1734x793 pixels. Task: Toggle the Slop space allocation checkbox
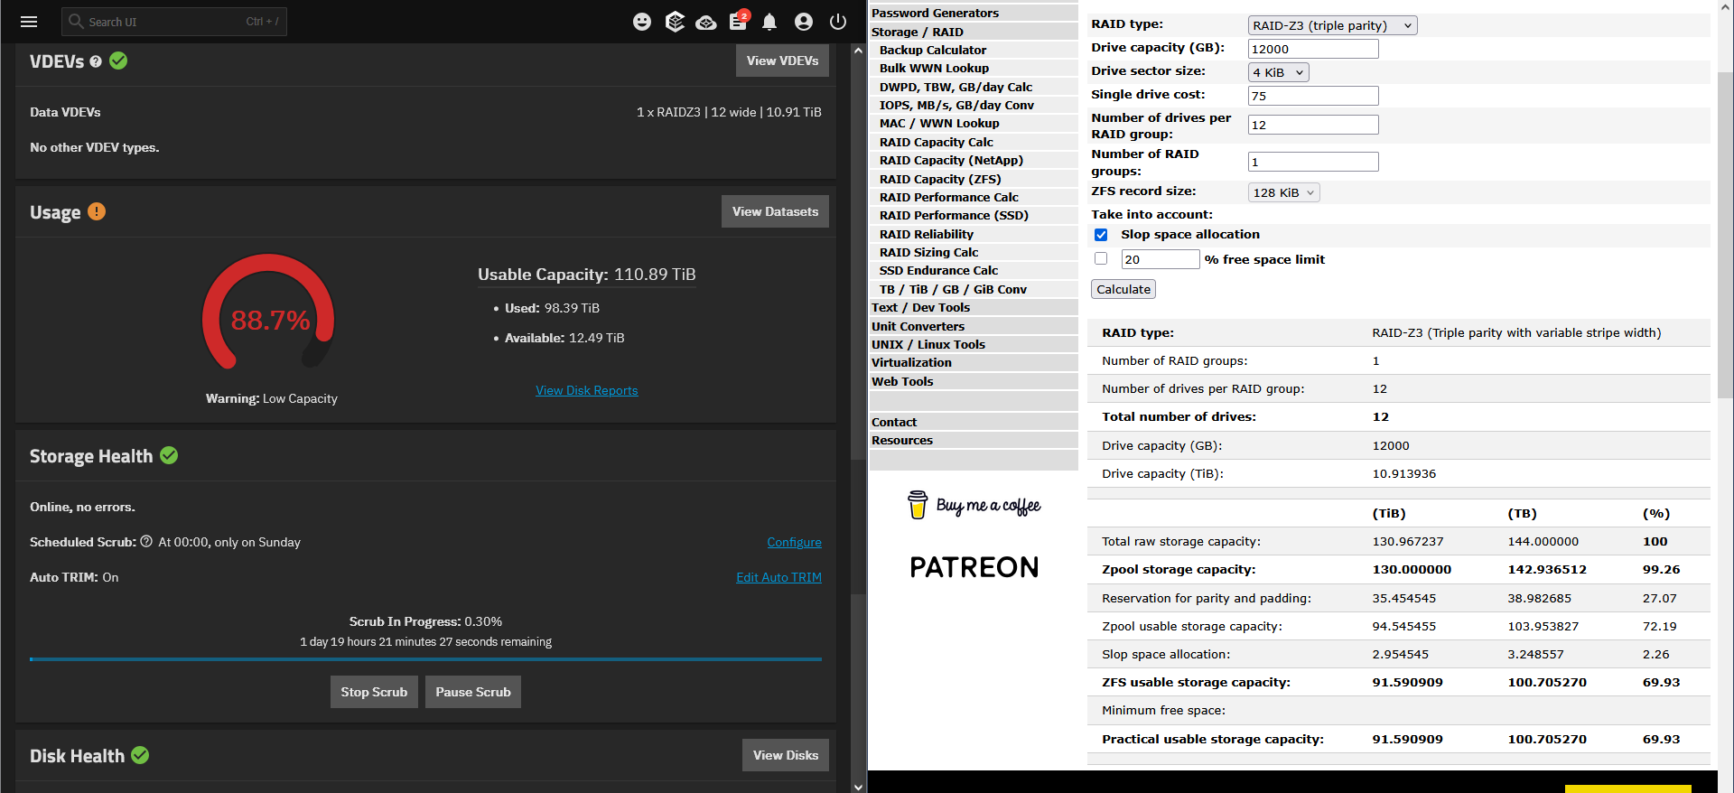pyautogui.click(x=1101, y=235)
